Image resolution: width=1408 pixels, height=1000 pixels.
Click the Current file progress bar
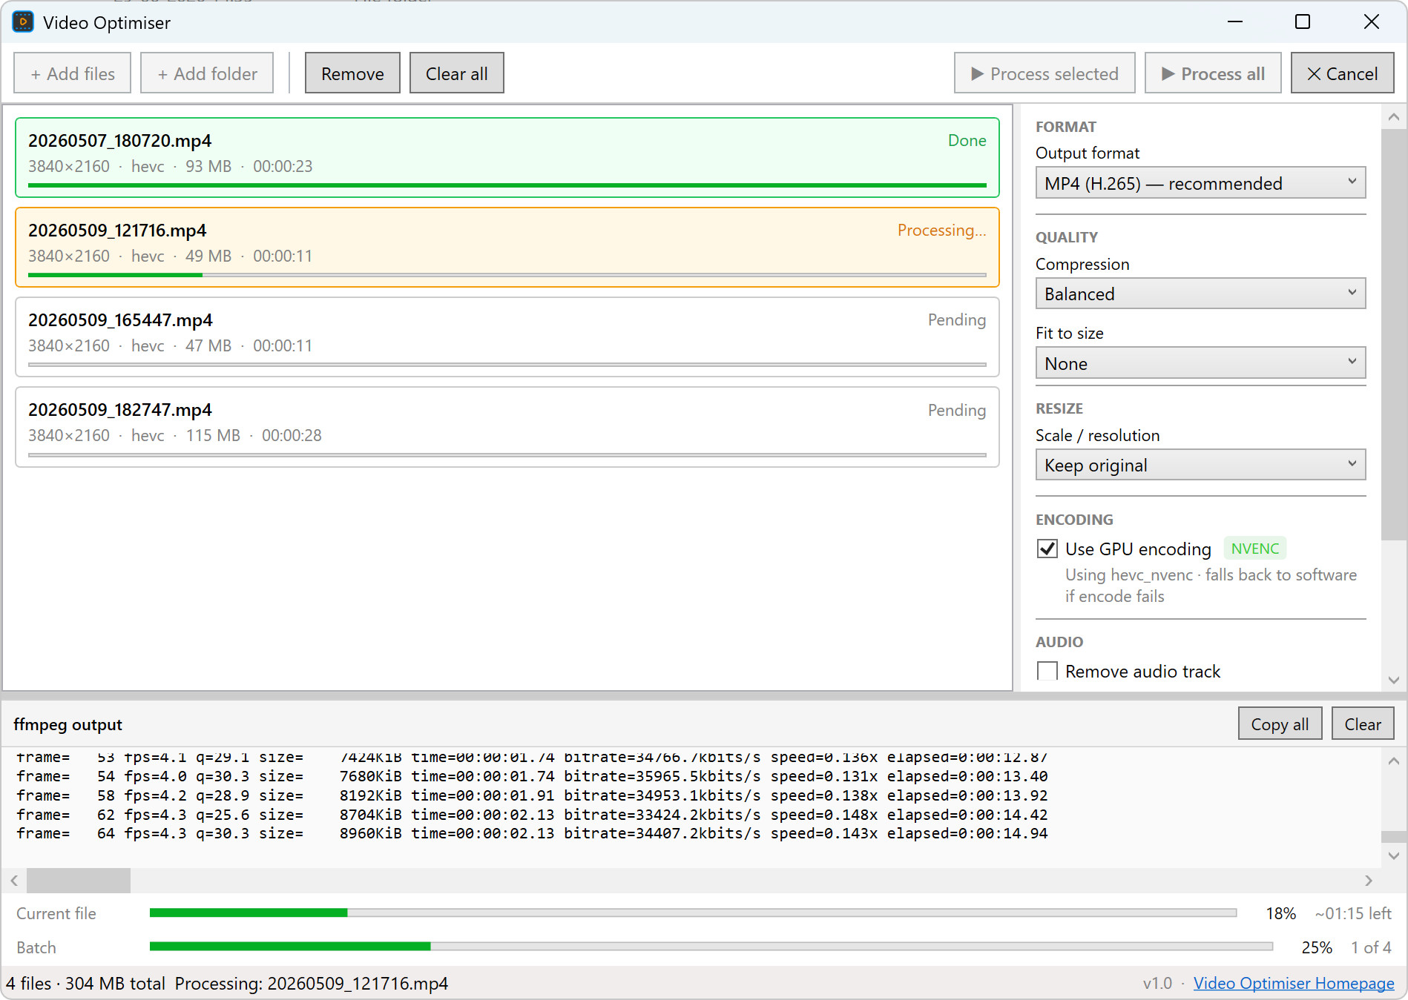[693, 913]
